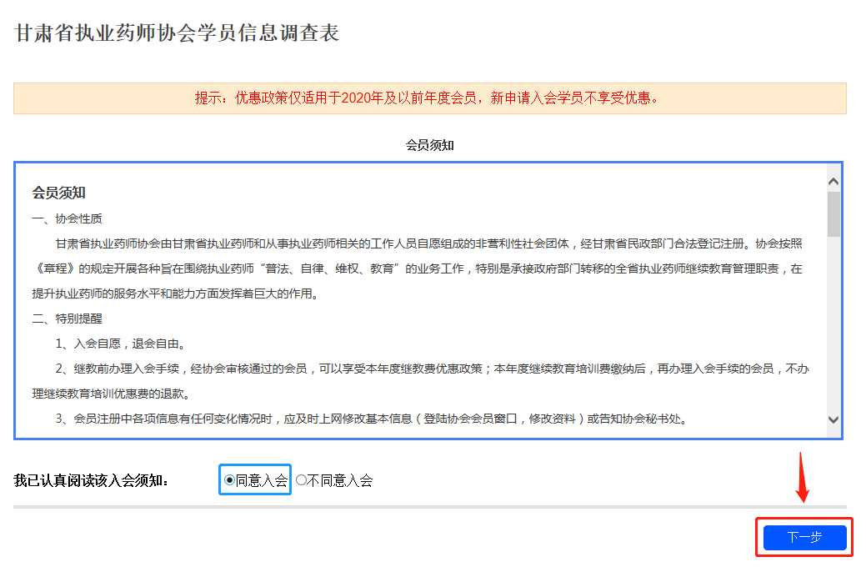The width and height of the screenshot is (866, 577).
Task: Click the scrollbar thumb of 会员须知 box
Action: point(833,214)
